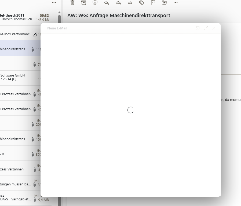Reply to the email with single arrow

pos(107,3)
